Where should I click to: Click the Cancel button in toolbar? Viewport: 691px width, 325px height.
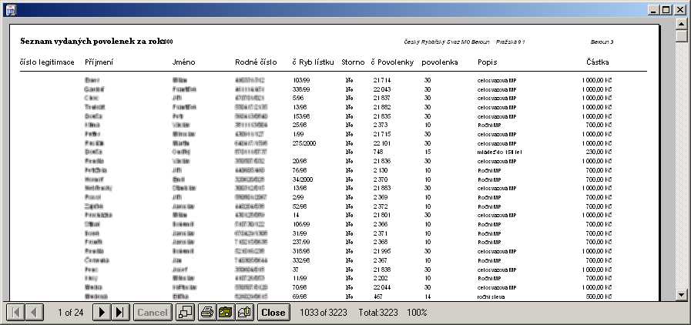click(152, 312)
